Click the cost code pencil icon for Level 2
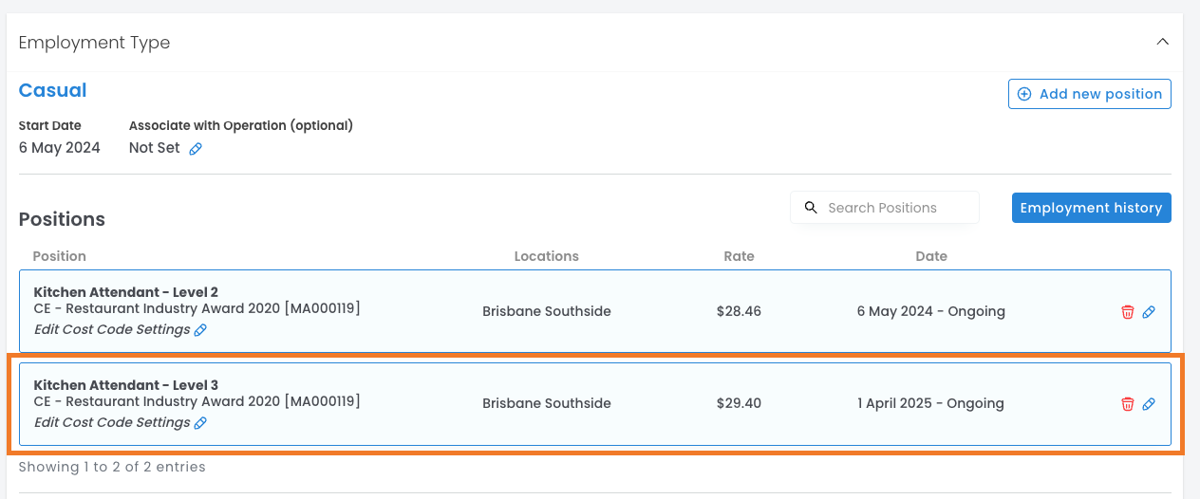Image resolution: width=1200 pixels, height=499 pixels. click(x=200, y=330)
